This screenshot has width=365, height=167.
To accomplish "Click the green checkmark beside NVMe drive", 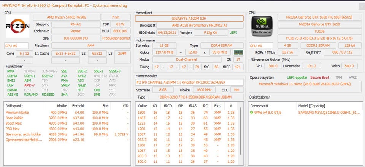I will point(251,113).
